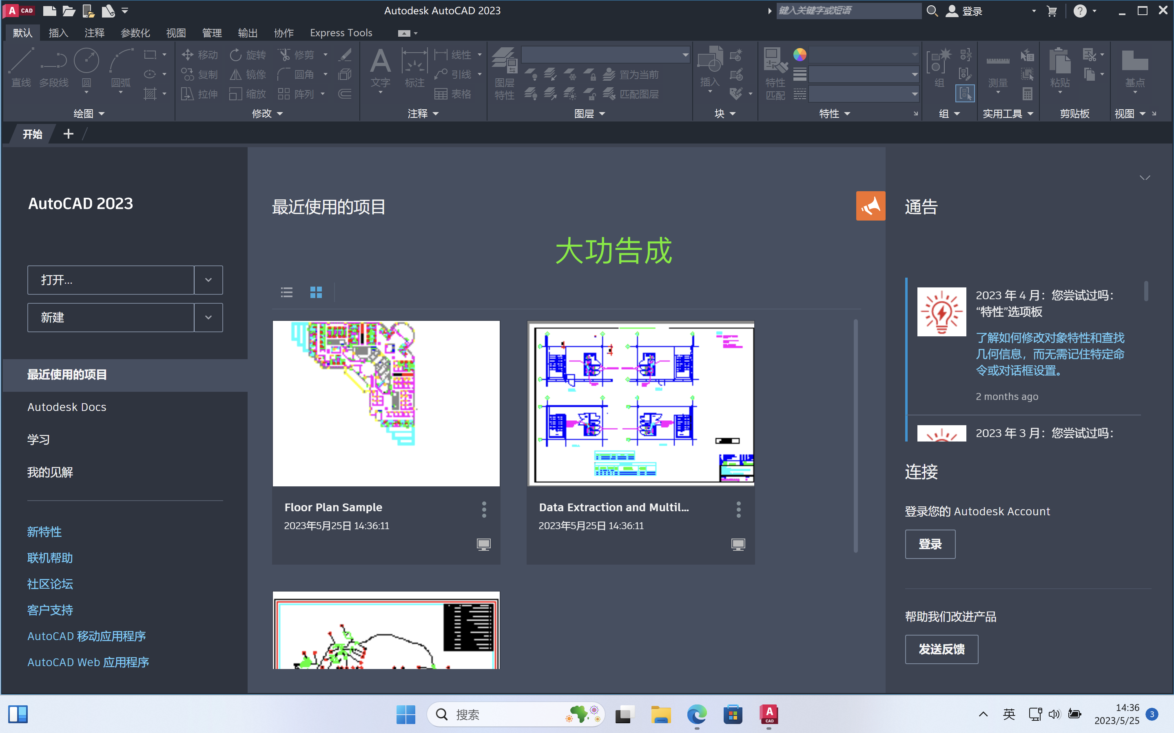Expand the Annotation (注释) panel

click(423, 113)
